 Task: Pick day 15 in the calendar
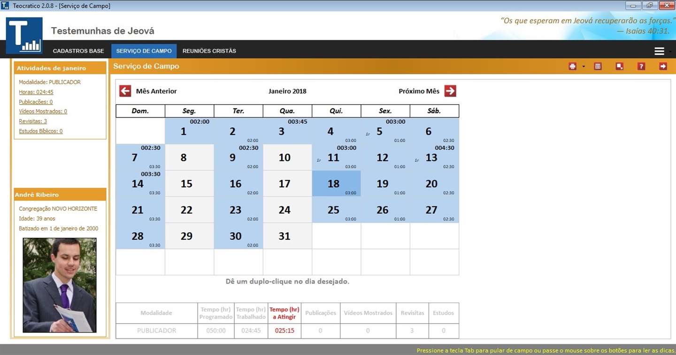pos(190,183)
